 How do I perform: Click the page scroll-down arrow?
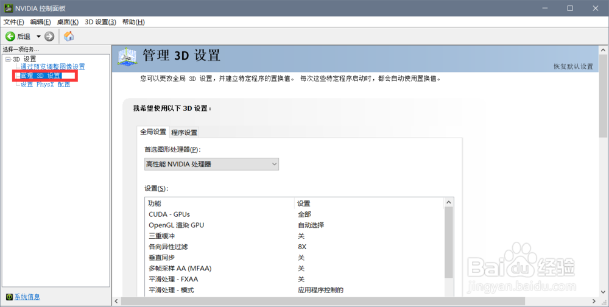coord(603,292)
